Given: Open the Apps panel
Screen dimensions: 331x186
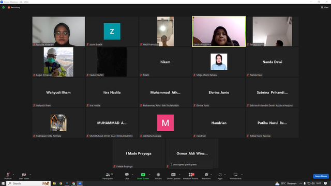Looking at the screenshot, I should coord(220,176).
